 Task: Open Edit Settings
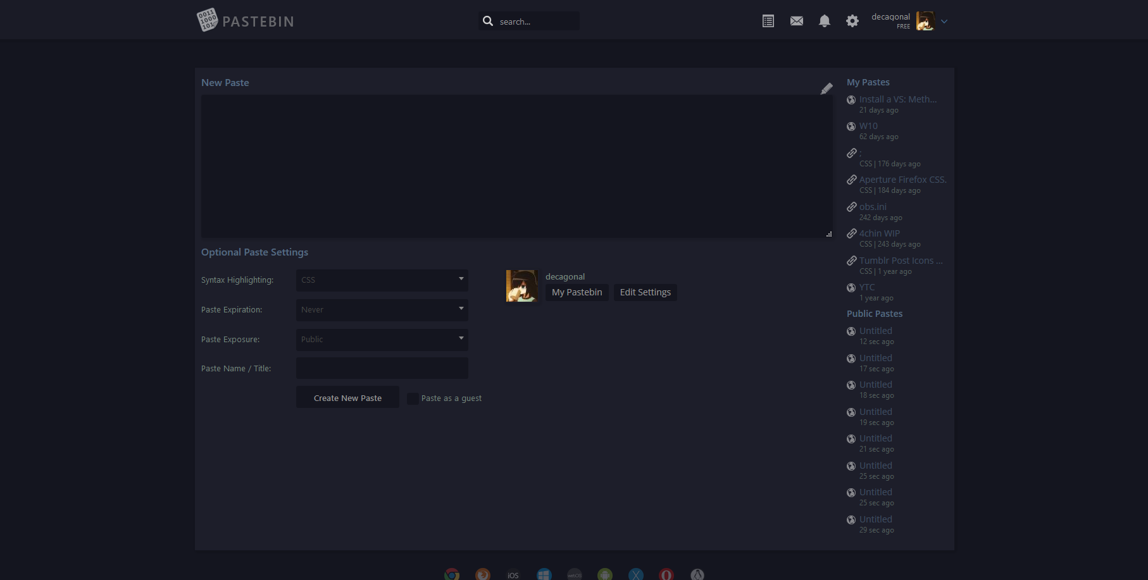click(x=645, y=292)
